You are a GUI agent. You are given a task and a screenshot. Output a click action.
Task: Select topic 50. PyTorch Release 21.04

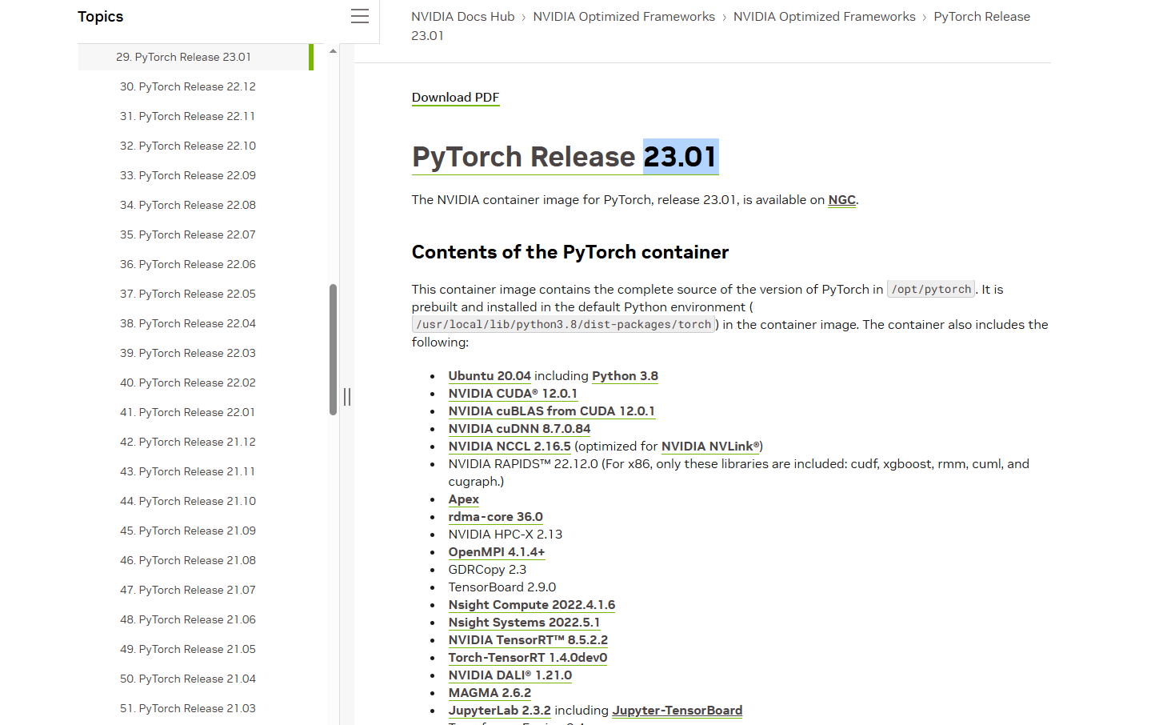point(188,679)
